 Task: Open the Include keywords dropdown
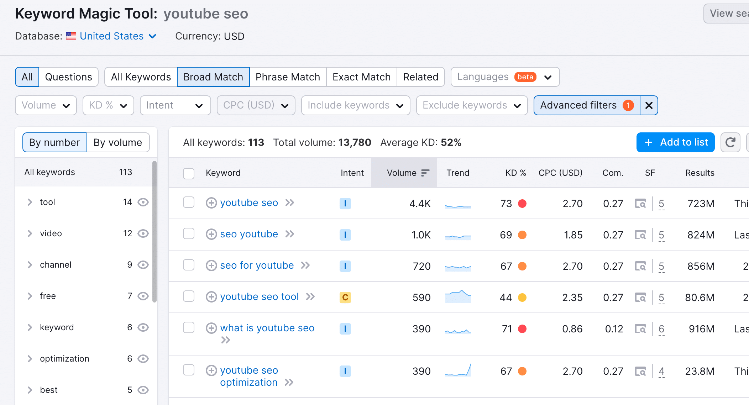tap(356, 105)
